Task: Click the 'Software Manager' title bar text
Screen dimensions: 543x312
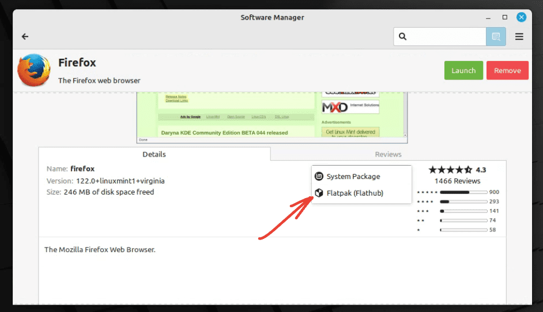Action: (x=272, y=17)
